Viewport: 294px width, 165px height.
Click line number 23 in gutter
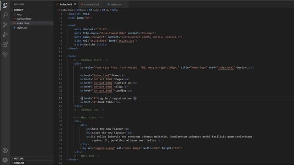click(x=60, y=98)
